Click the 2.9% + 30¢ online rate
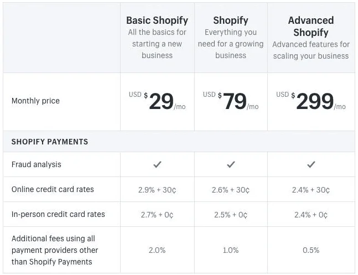This screenshot has width=358, height=275. (x=157, y=190)
